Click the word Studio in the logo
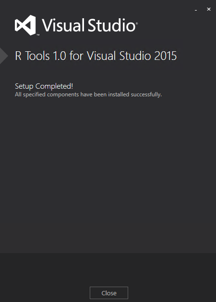Screen dimensions: 216x302 pyautogui.click(x=112, y=25)
